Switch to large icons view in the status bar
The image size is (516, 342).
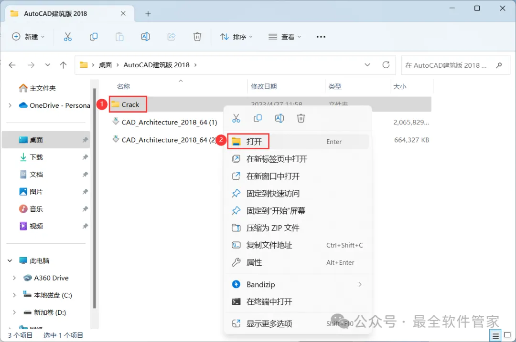point(507,335)
